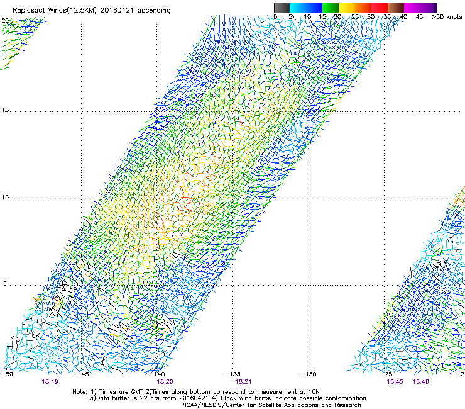The image size is (465, 409).
Task: Click the 'Rapidscat Winds(12.5KM)' title text
Action: 55,11
